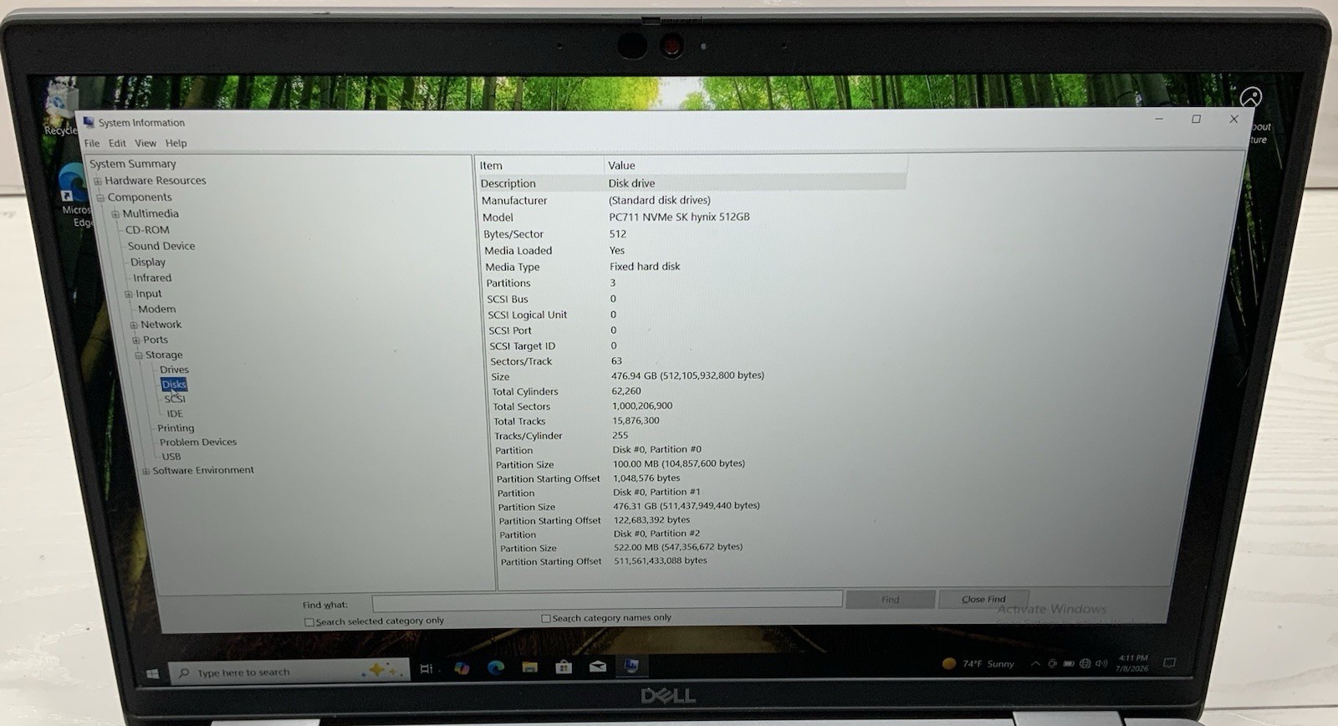Select Infrared in the tree
Viewport: 1338px width, 726px height.
coord(152,278)
